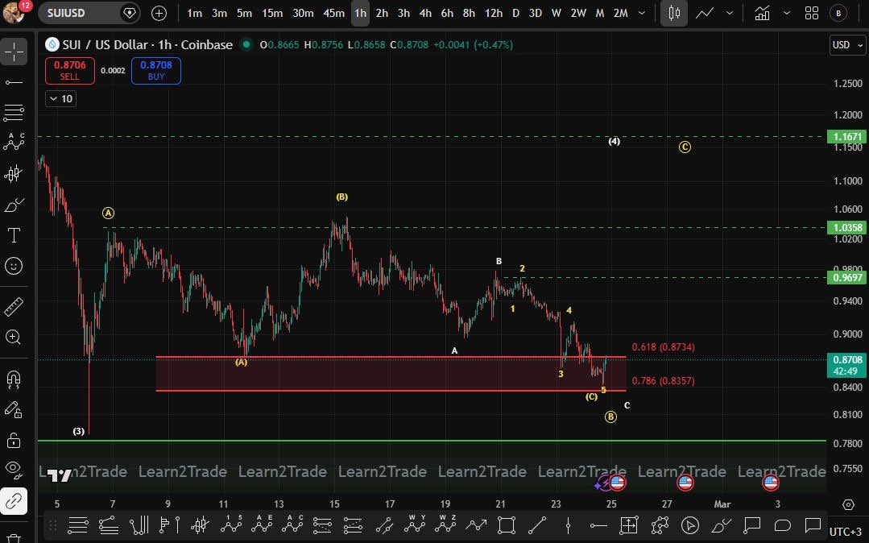The image size is (869, 543).
Task: Select date and price range tool in favorites
Action: point(629,524)
